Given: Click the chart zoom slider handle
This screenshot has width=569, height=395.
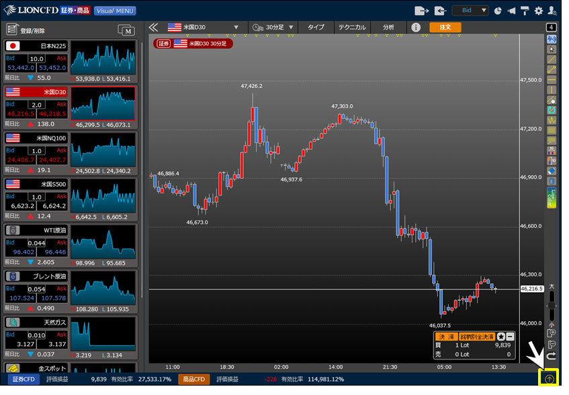Looking at the screenshot, I should click(x=552, y=305).
